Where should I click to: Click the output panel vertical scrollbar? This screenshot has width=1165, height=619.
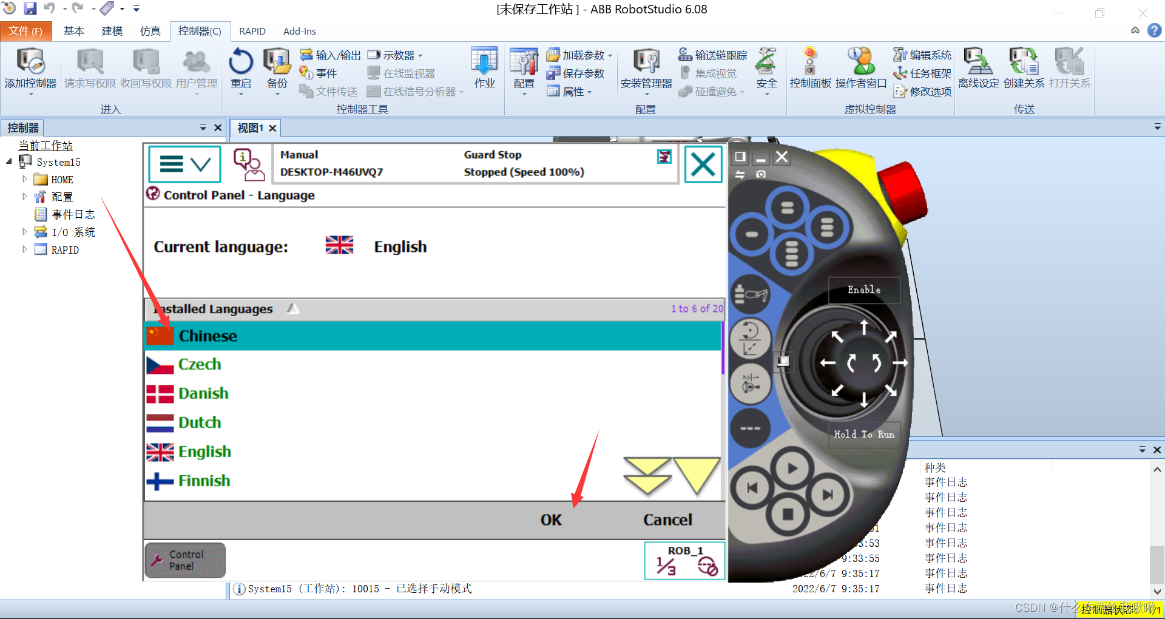point(1157,529)
